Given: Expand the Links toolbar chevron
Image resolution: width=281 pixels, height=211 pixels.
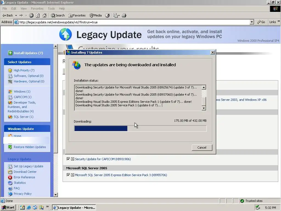Looking at the screenshot, I should point(279,21).
